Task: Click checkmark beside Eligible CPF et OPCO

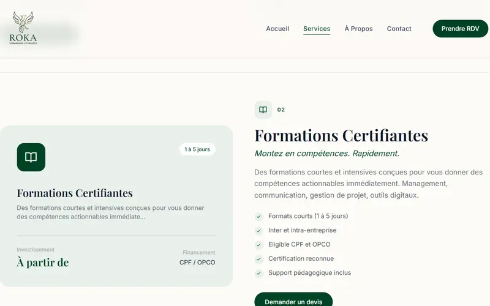Action: (x=258, y=245)
